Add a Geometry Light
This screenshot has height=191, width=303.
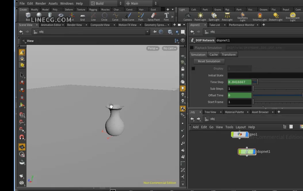pyautogui.click(x=243, y=17)
